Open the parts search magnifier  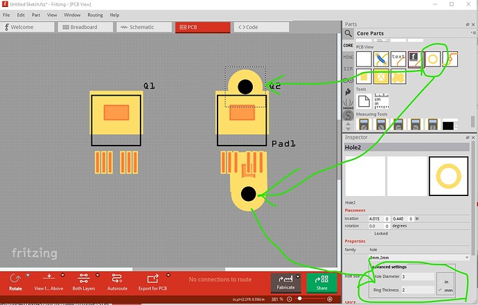point(348,33)
